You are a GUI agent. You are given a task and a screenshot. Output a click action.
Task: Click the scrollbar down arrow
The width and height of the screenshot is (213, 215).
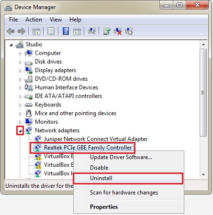[203, 175]
